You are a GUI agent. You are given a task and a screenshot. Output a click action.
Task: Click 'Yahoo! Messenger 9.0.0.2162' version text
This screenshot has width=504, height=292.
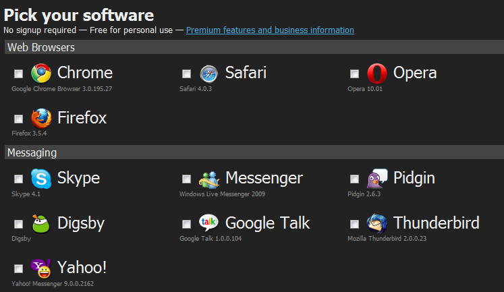53,284
